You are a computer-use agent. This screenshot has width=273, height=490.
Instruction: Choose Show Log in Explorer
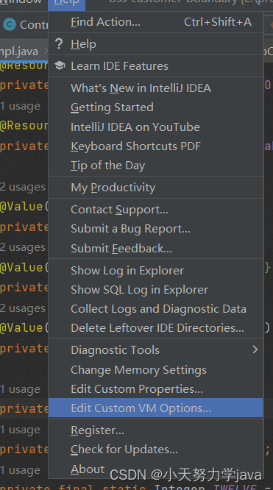(x=156, y=271)
